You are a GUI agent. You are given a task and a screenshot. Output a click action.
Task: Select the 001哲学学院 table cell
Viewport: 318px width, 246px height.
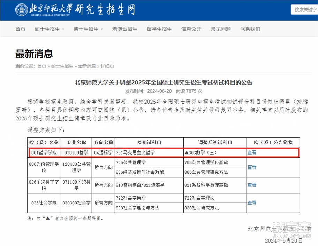pos(44,152)
